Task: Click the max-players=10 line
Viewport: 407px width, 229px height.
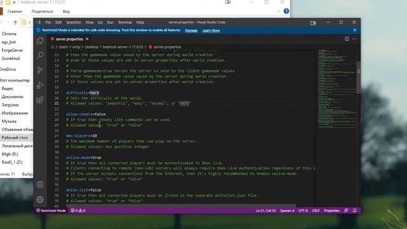Action: click(x=81, y=135)
